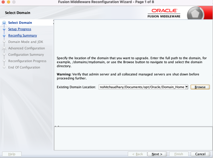
Task: Select the Configuration Summary step
Action: 26,55
